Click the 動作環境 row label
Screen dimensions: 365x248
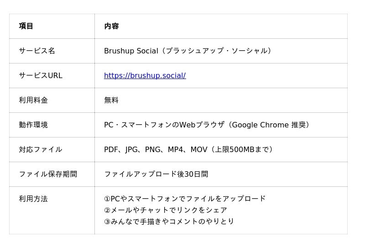[x=33, y=125]
